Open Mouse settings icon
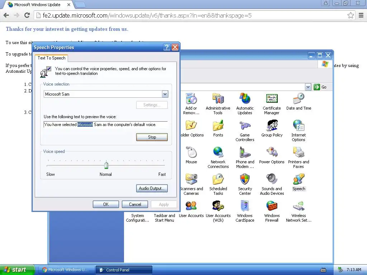This screenshot has height=275, width=367. coord(191,155)
